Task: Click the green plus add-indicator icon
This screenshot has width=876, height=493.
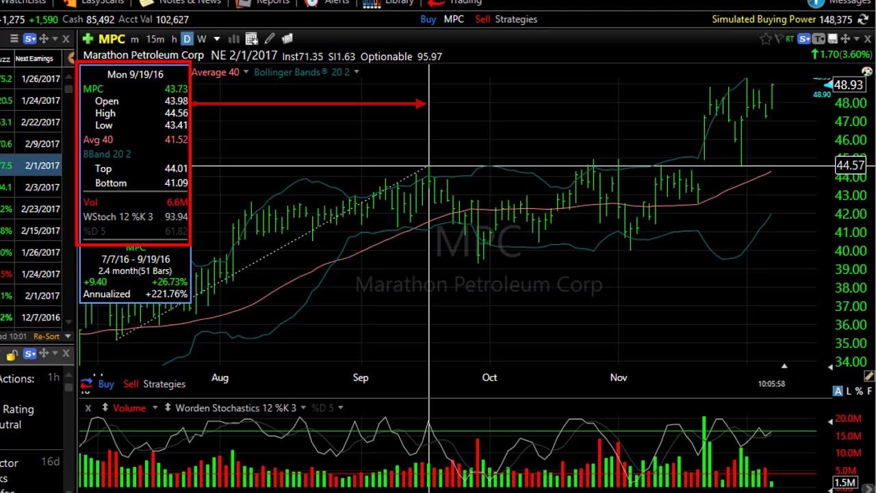Action: [x=88, y=39]
